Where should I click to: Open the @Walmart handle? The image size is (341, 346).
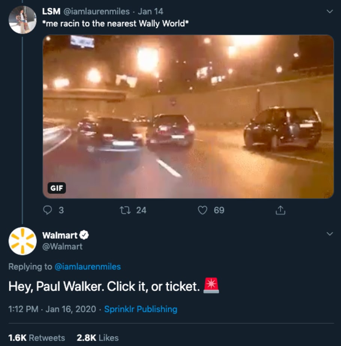[x=63, y=246]
